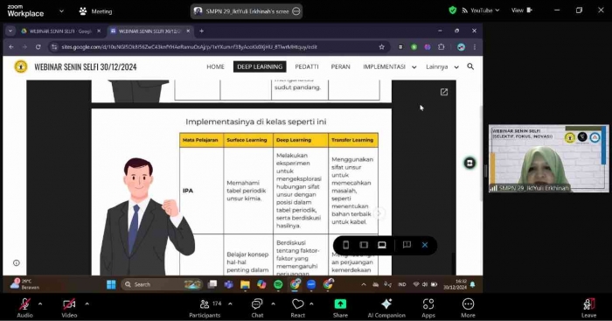Click the green encryption shield icon
The width and height of the screenshot is (612, 321).
point(452,10)
